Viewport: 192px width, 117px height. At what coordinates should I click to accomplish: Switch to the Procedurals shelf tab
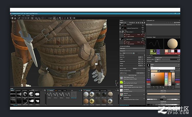click(18, 90)
